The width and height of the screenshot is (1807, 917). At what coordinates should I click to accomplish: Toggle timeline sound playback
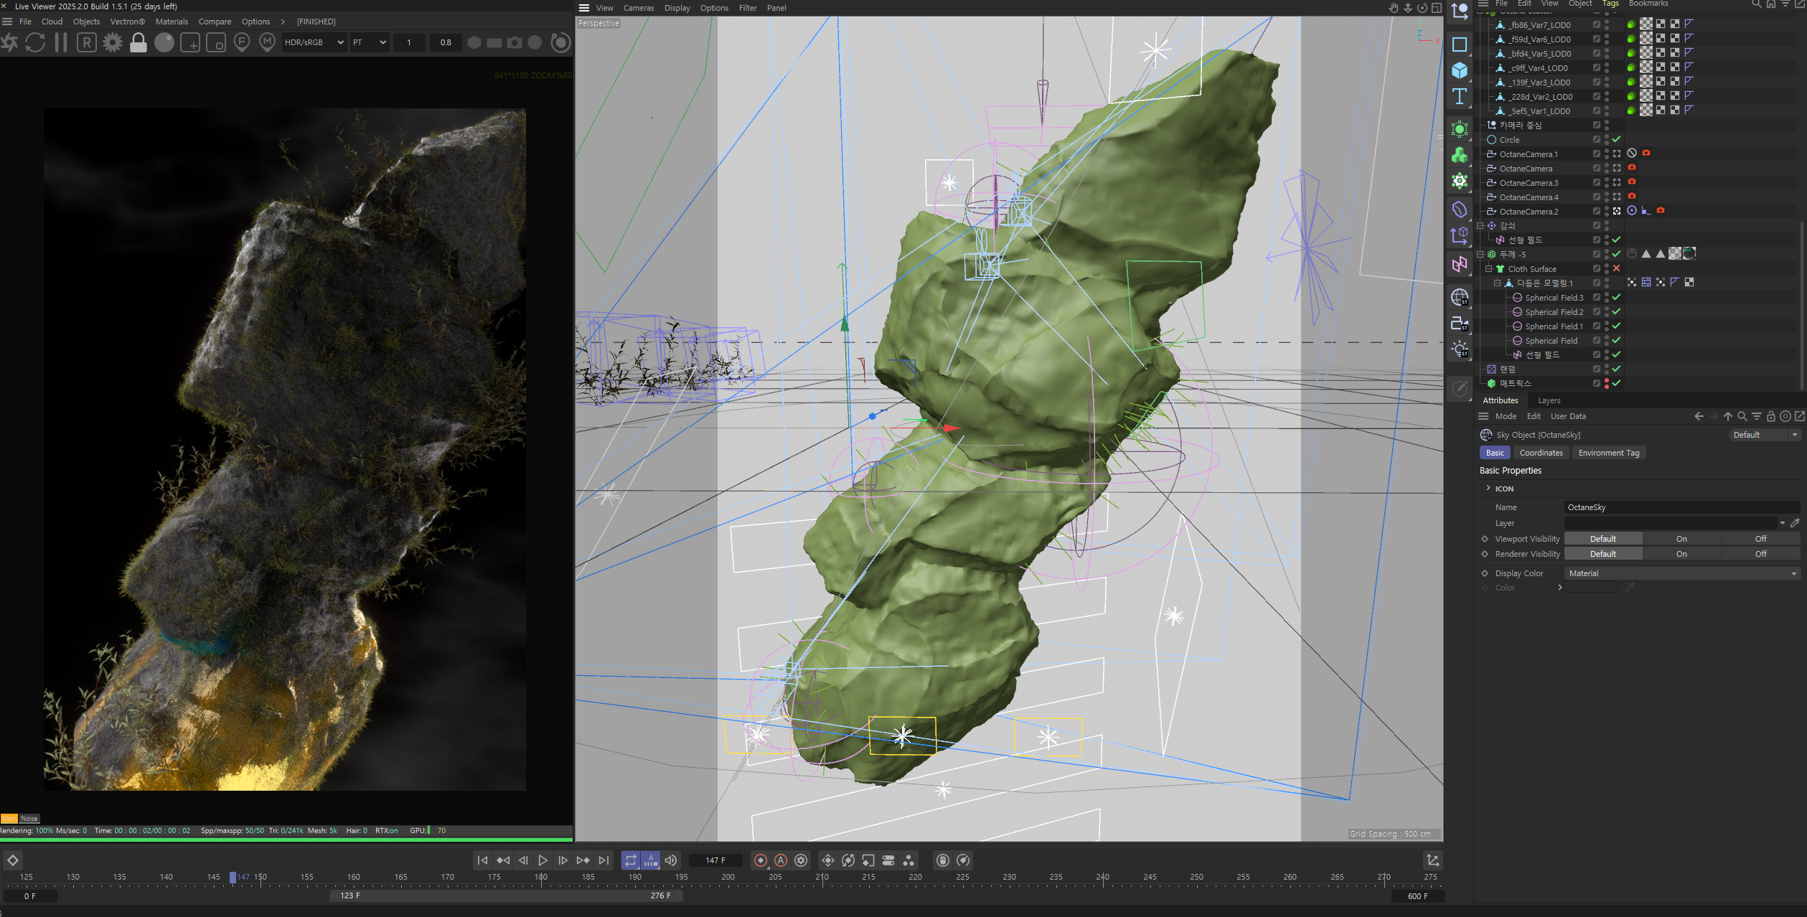(x=671, y=860)
